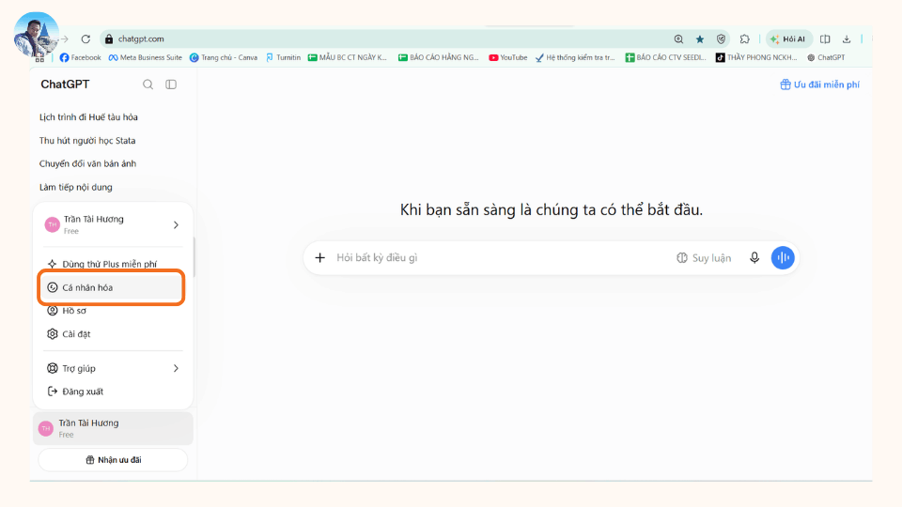This screenshot has width=902, height=507.
Task: Open the browser extensions puzzle icon
Action: (744, 39)
